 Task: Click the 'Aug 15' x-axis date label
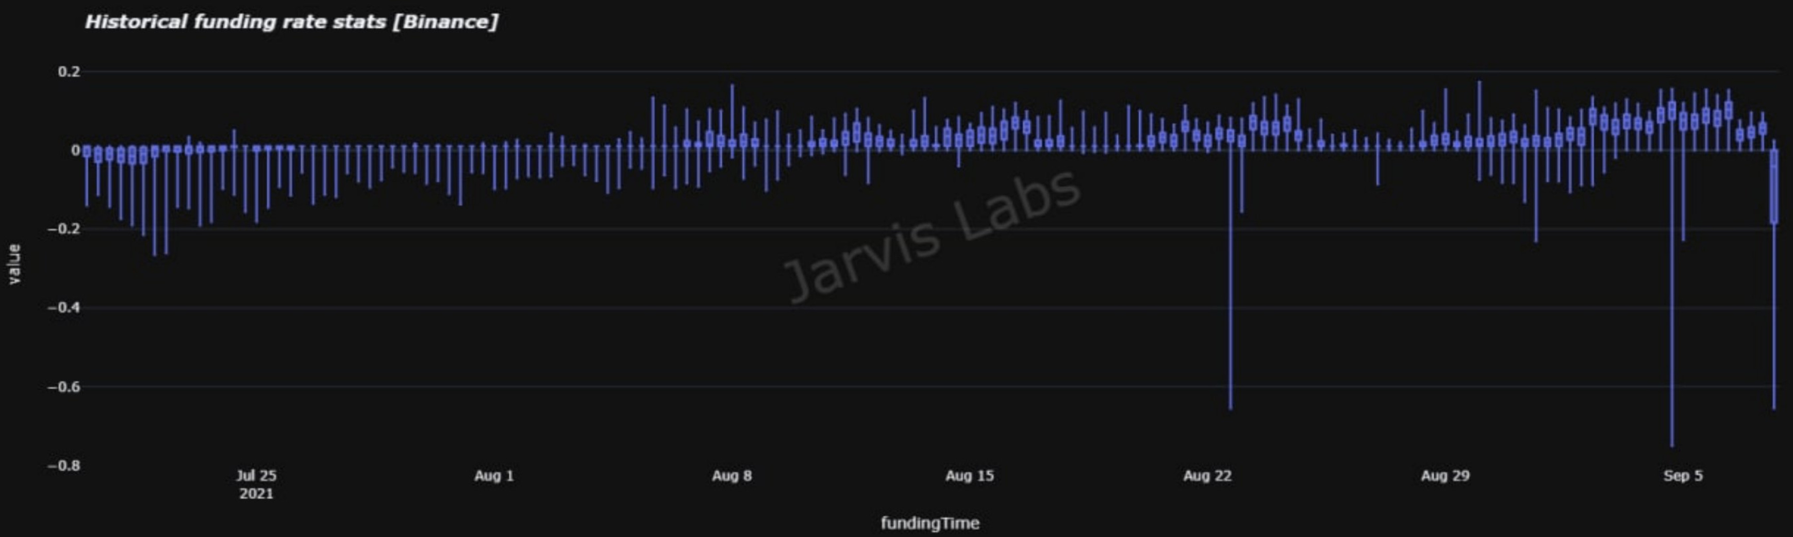click(x=970, y=476)
